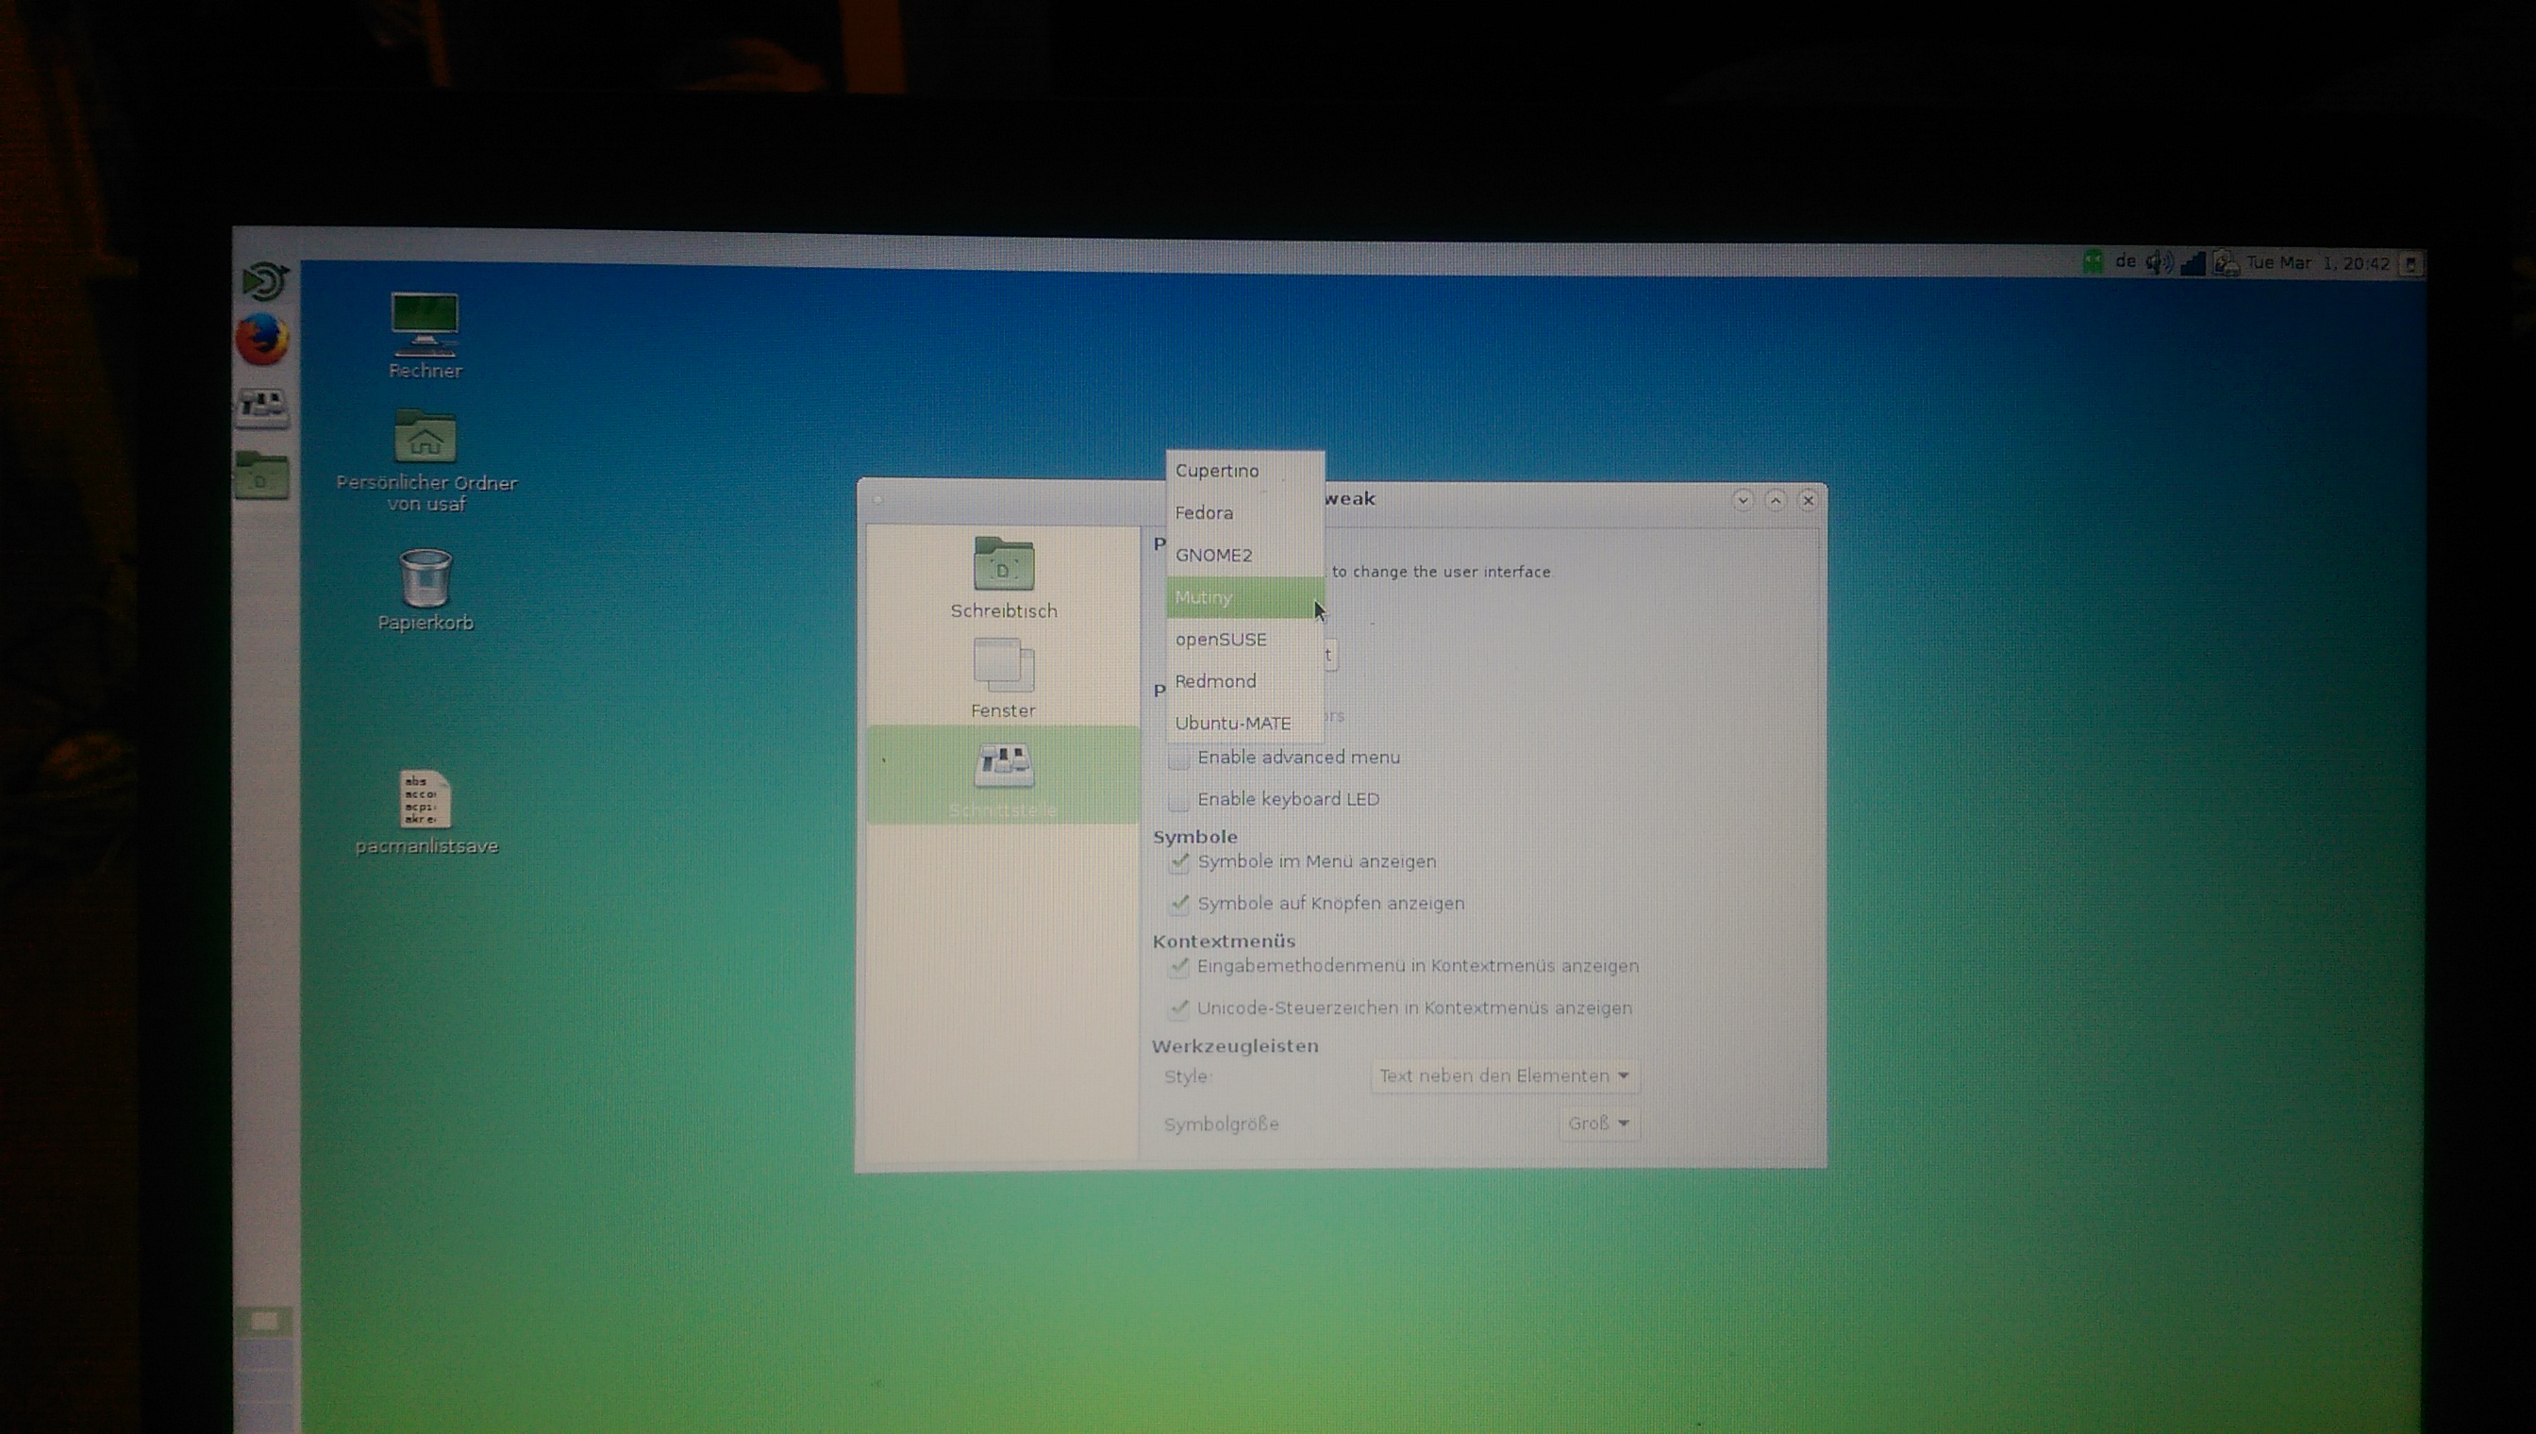Click the rightmost panel button after the clock
The image size is (2536, 1434).
click(x=2410, y=265)
